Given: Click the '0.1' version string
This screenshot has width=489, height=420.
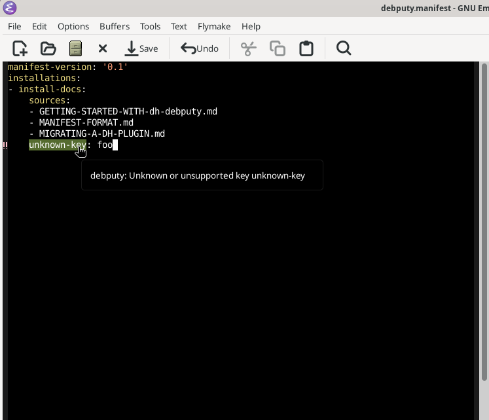Looking at the screenshot, I should tap(115, 67).
